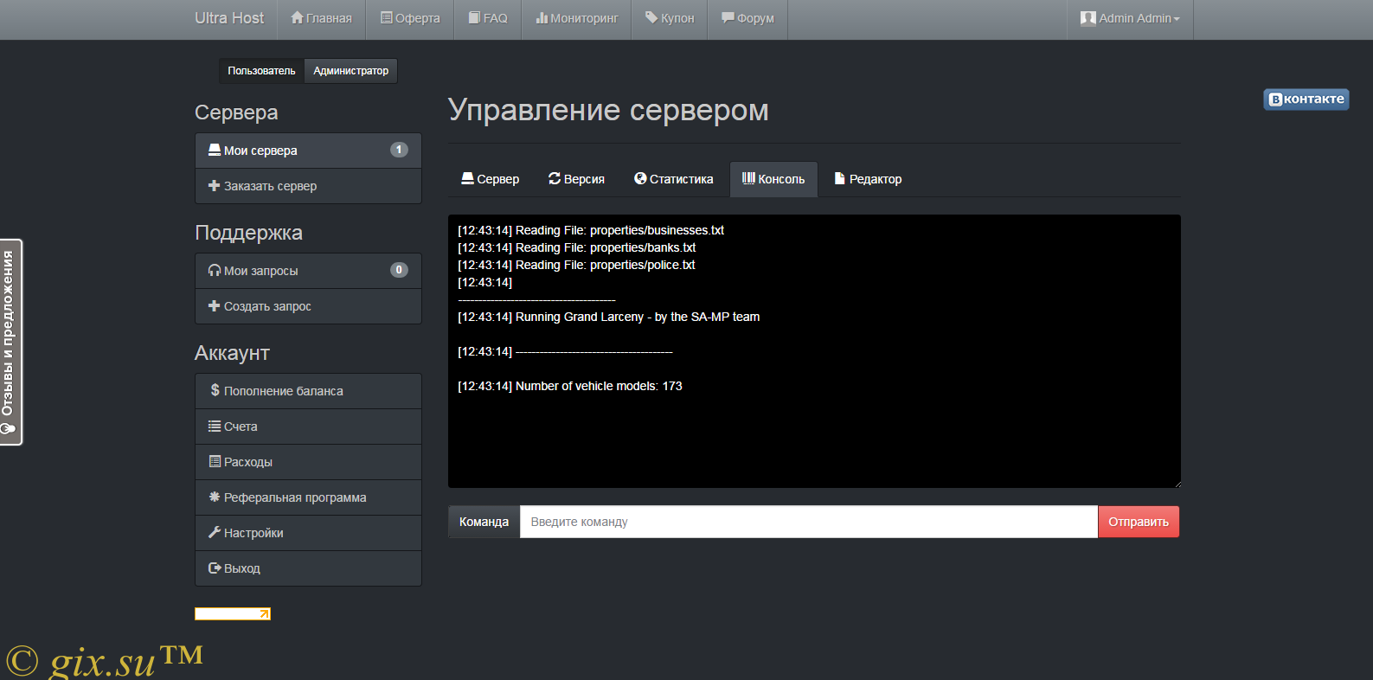Click the plus icon beside Создать запрос

(214, 305)
